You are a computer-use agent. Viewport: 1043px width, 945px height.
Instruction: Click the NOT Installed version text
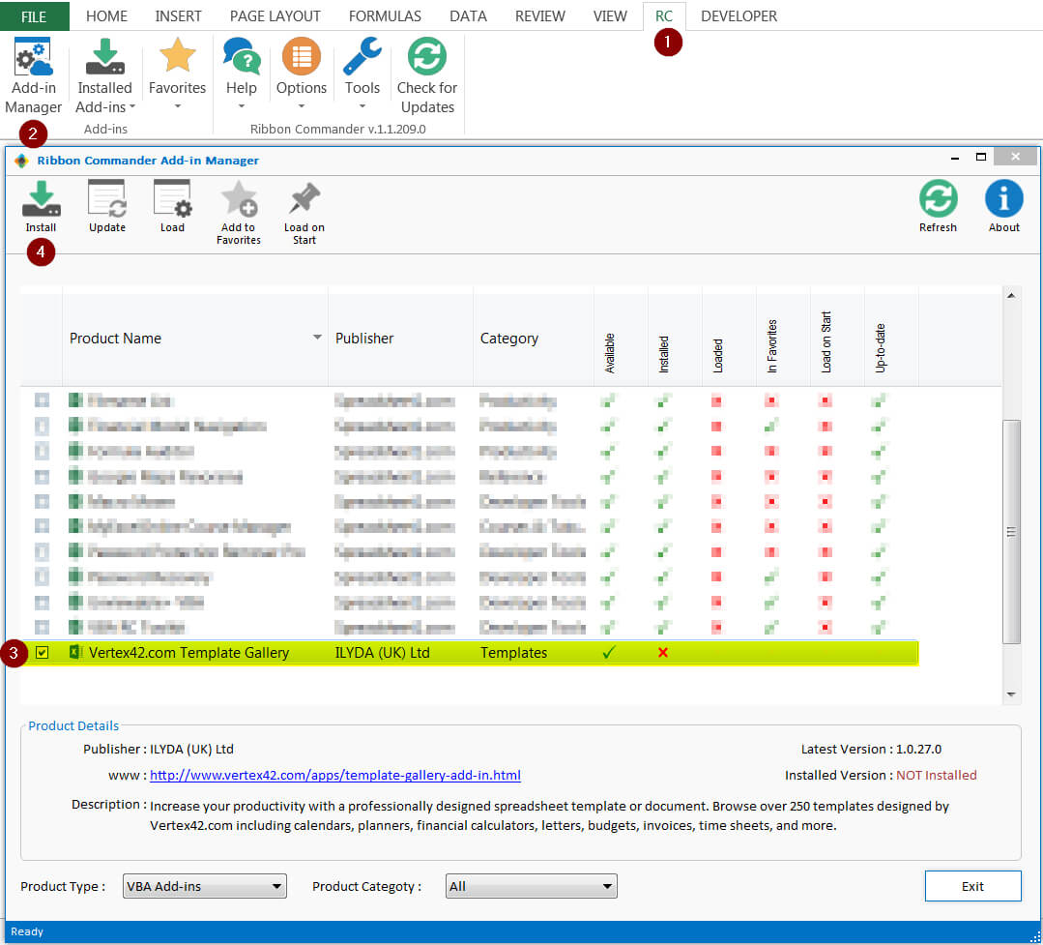(936, 776)
